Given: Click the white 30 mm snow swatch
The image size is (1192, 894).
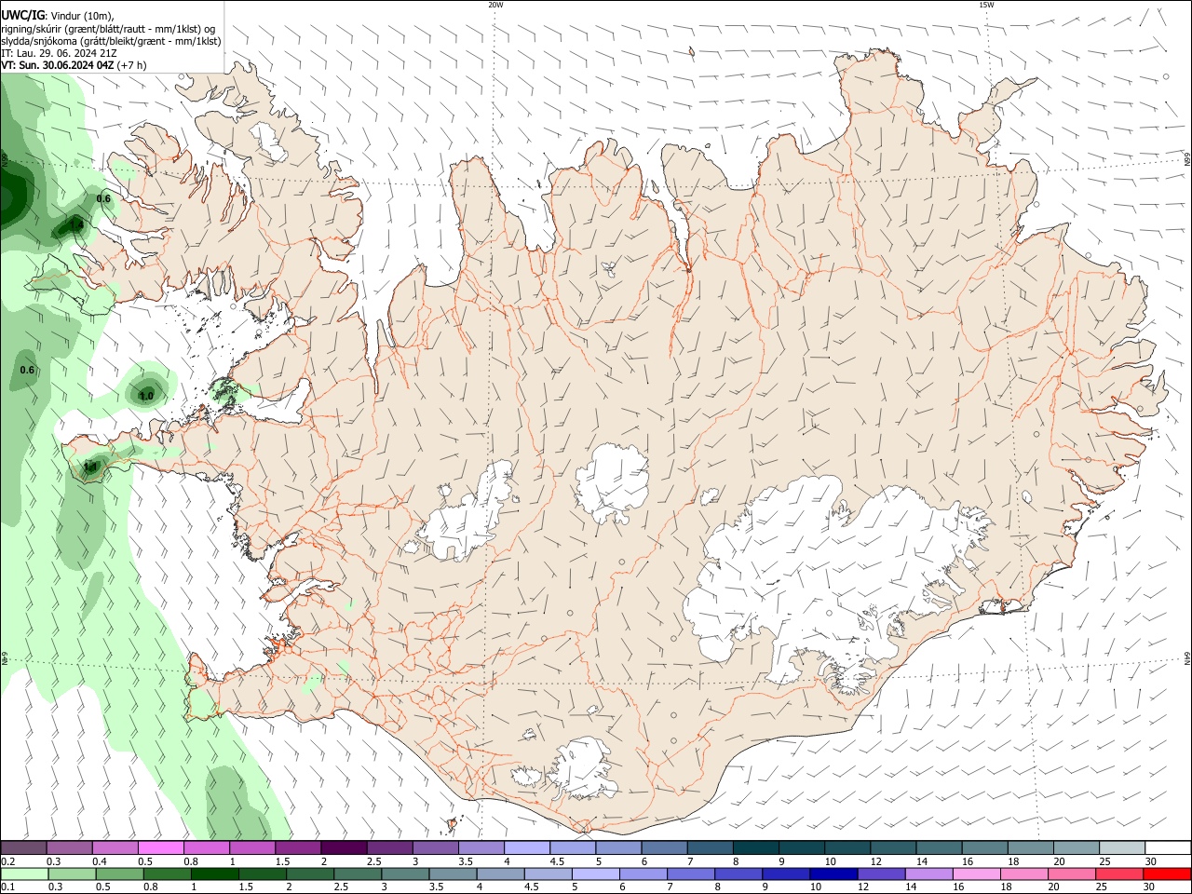Looking at the screenshot, I should point(1168,847).
